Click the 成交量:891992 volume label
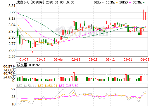The image size is (152, 106). click(28, 65)
